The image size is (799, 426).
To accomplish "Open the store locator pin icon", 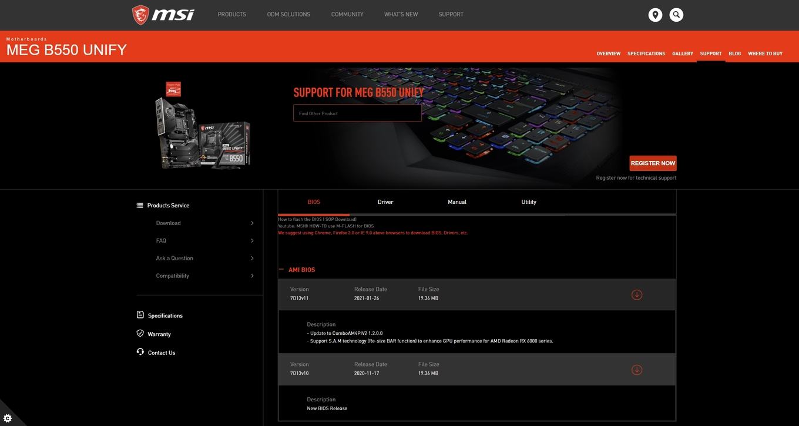I will [x=655, y=15].
